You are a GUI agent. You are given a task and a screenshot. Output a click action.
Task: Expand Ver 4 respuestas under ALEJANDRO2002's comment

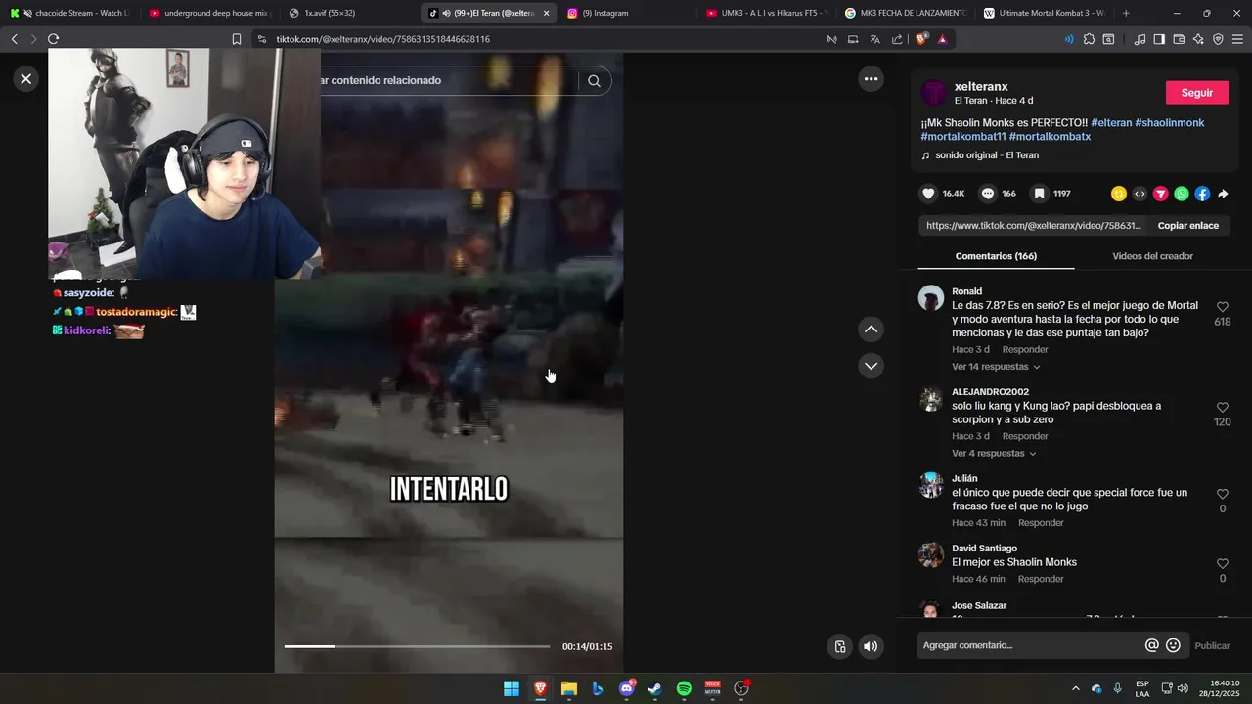(x=994, y=454)
